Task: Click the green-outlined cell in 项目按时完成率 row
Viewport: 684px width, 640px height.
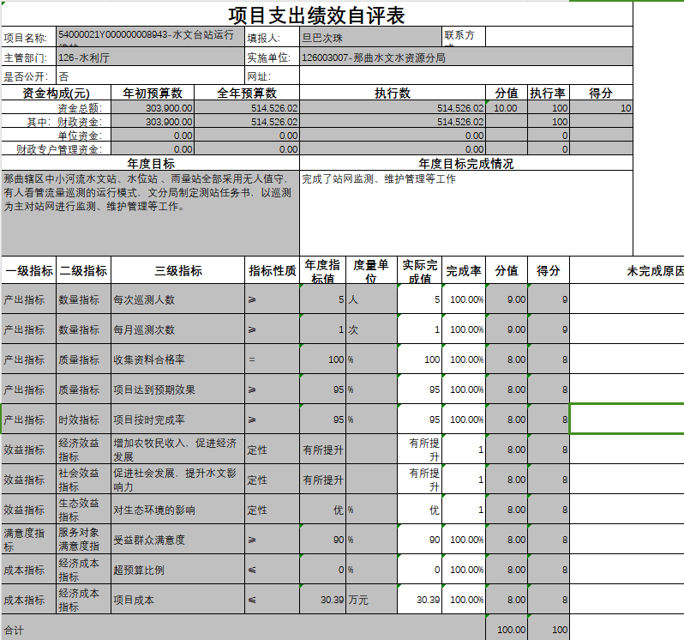Action: point(627,420)
